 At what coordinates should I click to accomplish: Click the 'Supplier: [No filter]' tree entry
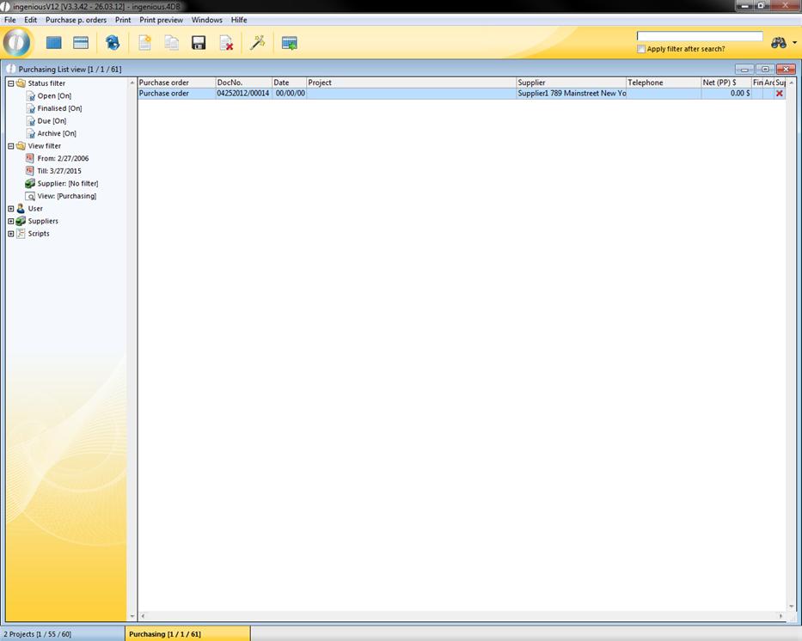(67, 183)
